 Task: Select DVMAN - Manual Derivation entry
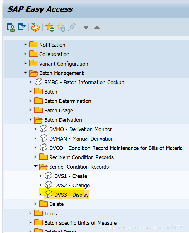pos(81,139)
